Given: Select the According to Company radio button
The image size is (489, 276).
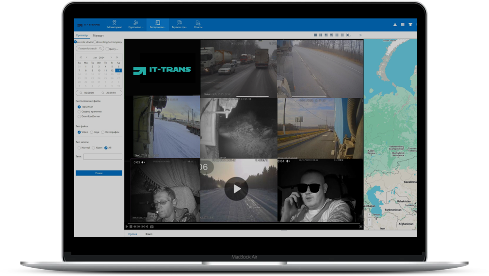Looking at the screenshot, I should [95, 42].
